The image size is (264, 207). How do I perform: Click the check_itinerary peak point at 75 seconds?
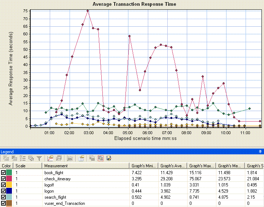[x=88, y=11]
